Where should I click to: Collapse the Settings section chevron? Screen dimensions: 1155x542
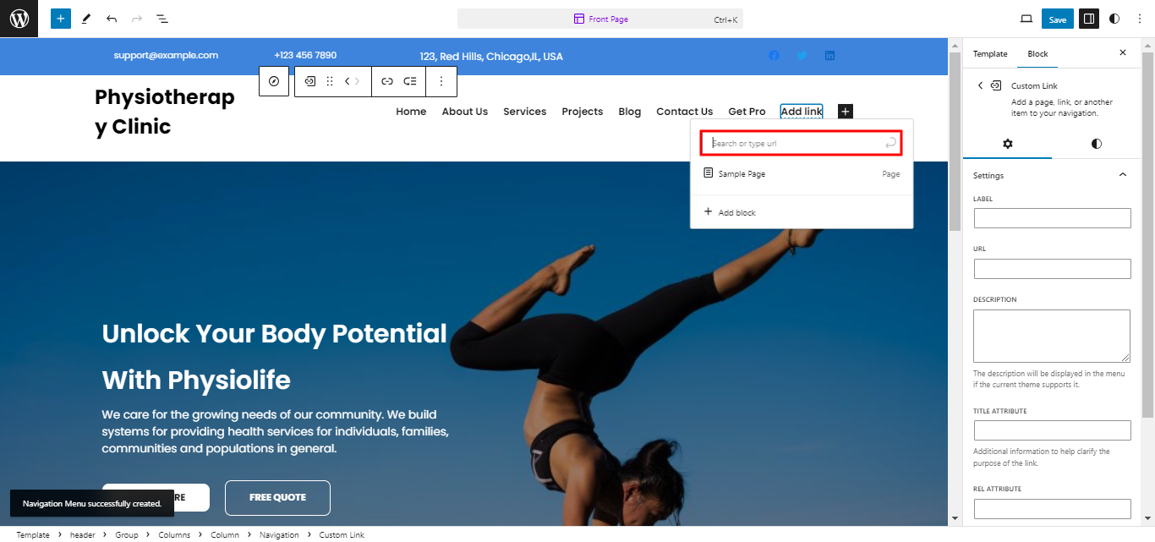coord(1123,175)
